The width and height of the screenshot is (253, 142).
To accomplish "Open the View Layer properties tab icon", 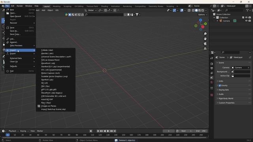I will click(x=212, y=73).
